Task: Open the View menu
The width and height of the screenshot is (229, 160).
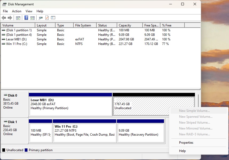Action: [x=29, y=11]
